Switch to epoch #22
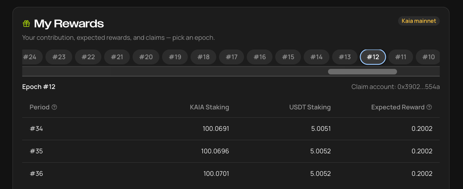Image resolution: width=463 pixels, height=189 pixels. pos(88,57)
